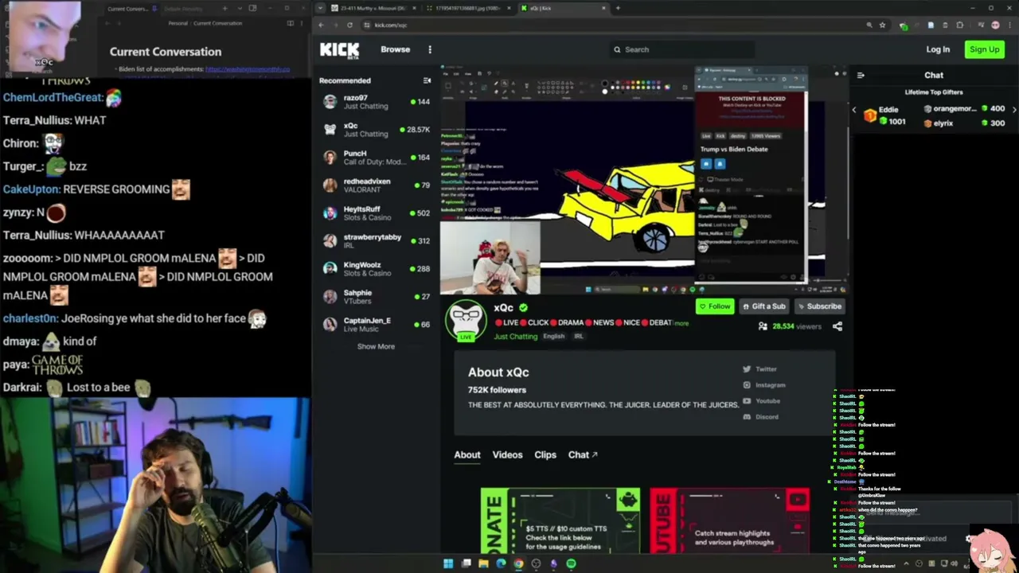Click the Kick Search field

682,49
